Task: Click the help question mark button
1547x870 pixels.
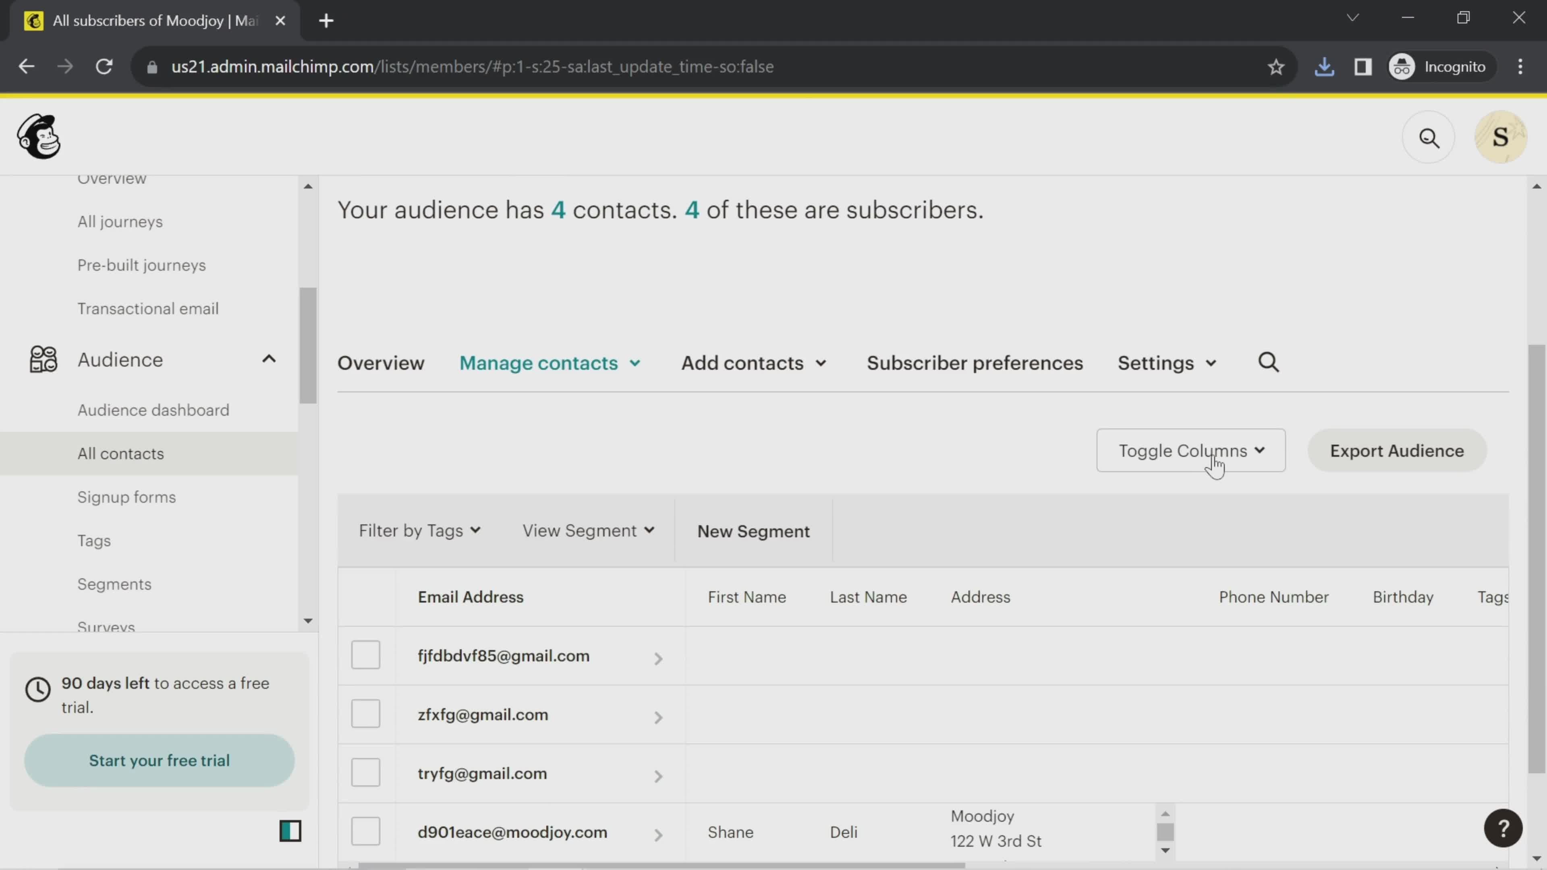Action: point(1503,829)
